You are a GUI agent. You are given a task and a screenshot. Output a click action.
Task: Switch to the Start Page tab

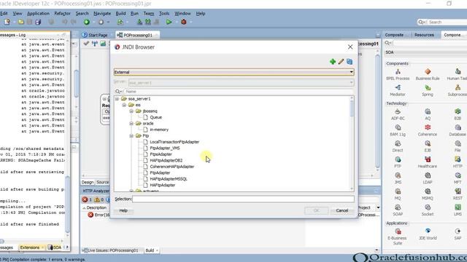pyautogui.click(x=95, y=35)
